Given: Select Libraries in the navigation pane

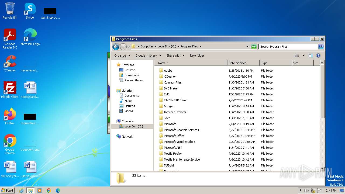Looking at the screenshot, I should pos(127,91).
